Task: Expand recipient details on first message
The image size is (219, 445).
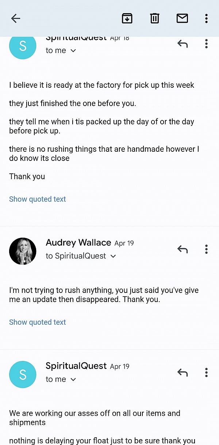Action: 73,51
